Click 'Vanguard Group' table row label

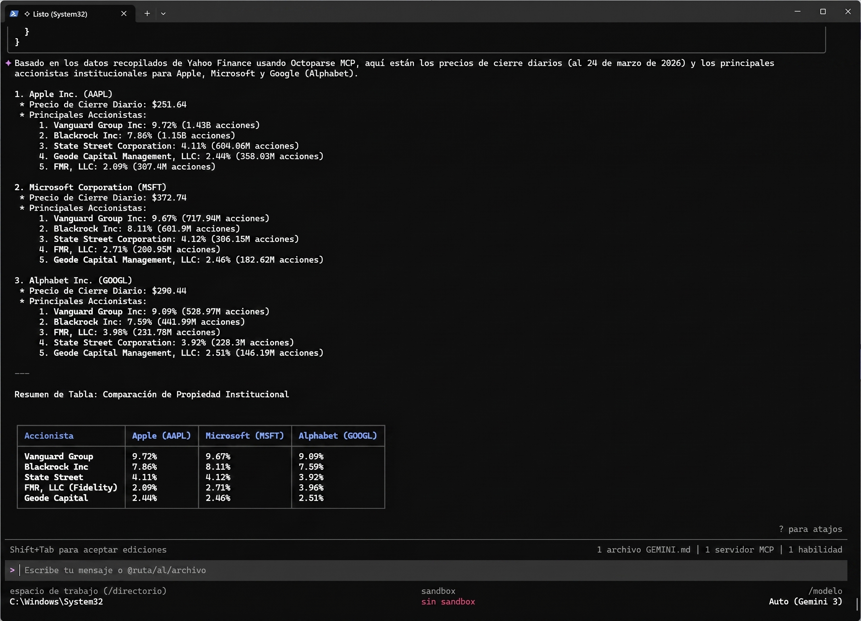point(59,457)
